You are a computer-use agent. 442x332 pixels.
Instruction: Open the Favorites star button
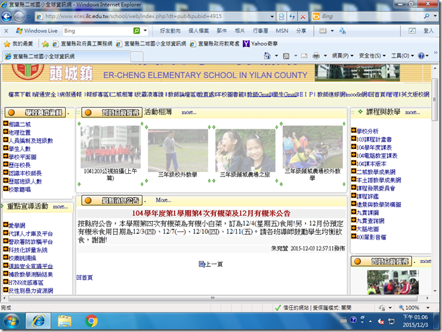(x=19, y=44)
